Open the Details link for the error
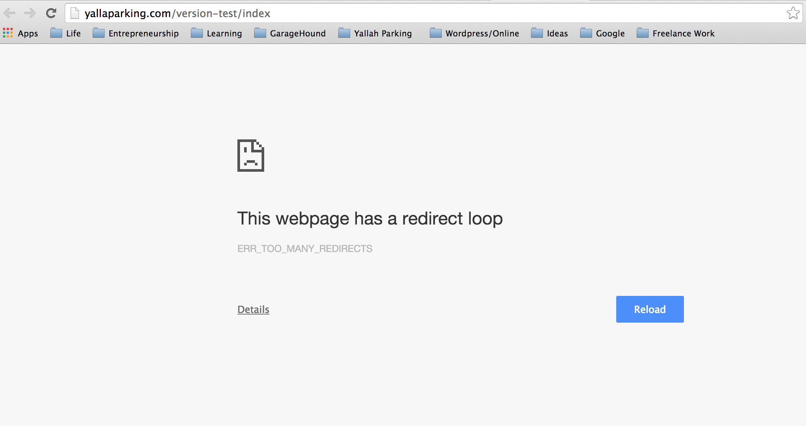The image size is (806, 426). click(253, 309)
